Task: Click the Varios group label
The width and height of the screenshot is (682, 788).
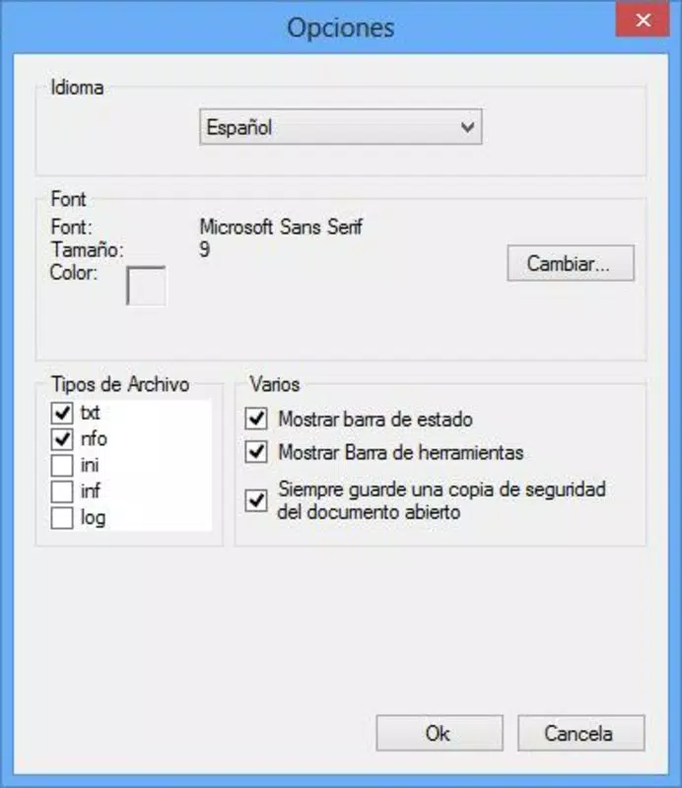Action: pyautogui.click(x=275, y=384)
